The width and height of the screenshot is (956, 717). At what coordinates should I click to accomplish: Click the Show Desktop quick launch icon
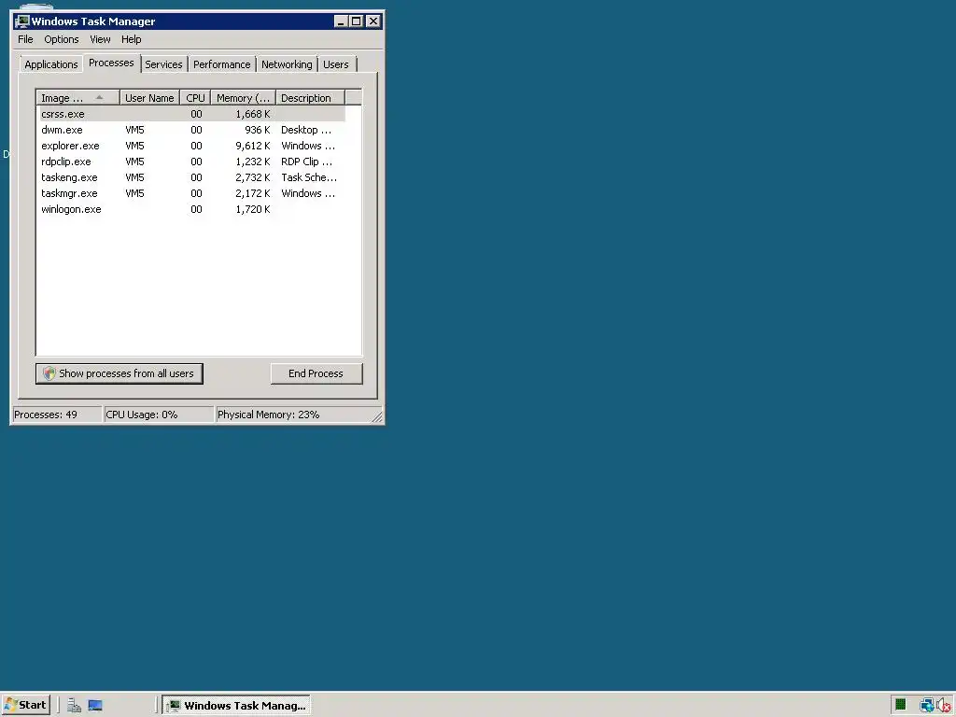[95, 706]
